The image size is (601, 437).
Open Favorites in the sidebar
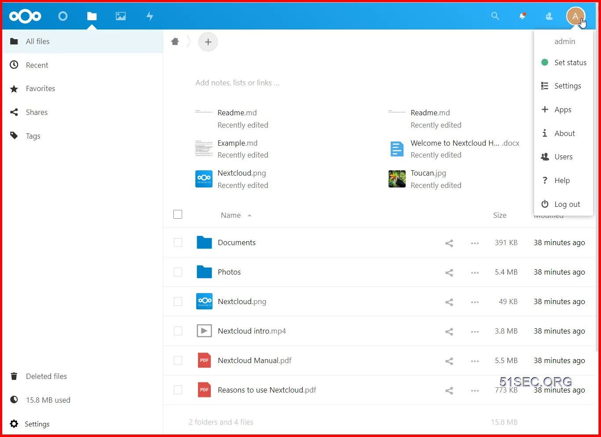pos(83,88)
